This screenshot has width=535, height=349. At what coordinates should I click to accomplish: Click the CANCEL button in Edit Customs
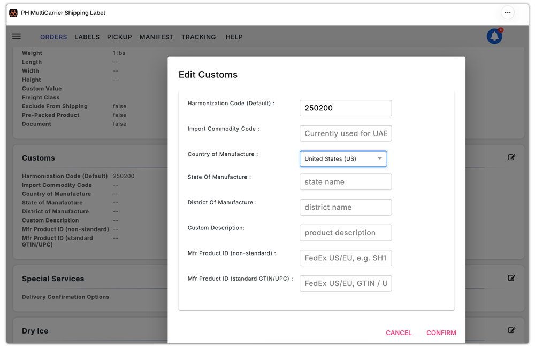tap(399, 332)
